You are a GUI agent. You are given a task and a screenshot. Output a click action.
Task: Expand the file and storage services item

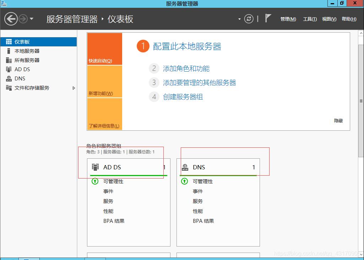[x=74, y=88]
